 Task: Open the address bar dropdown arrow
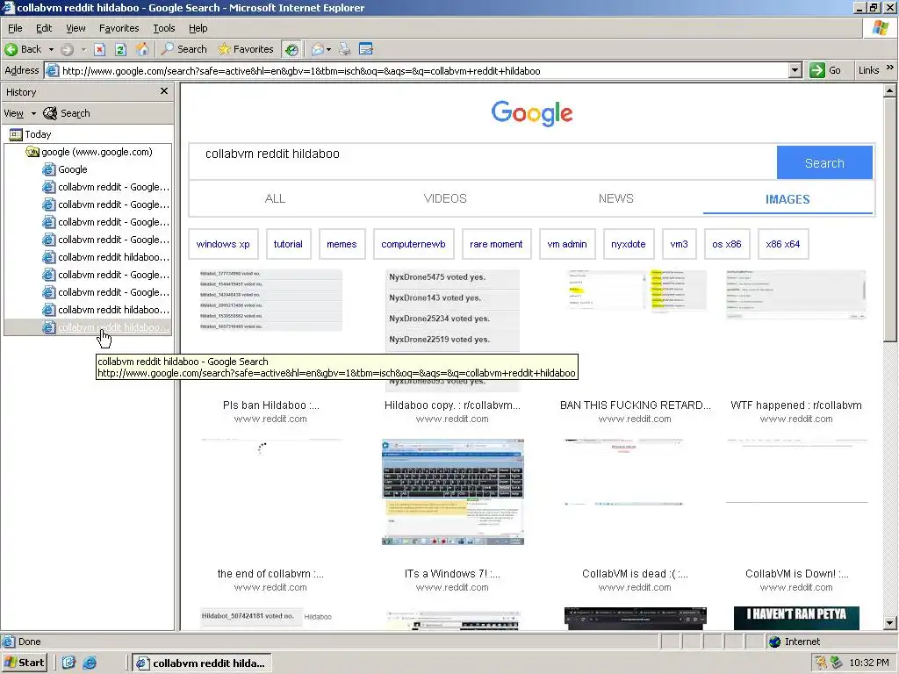(x=795, y=70)
